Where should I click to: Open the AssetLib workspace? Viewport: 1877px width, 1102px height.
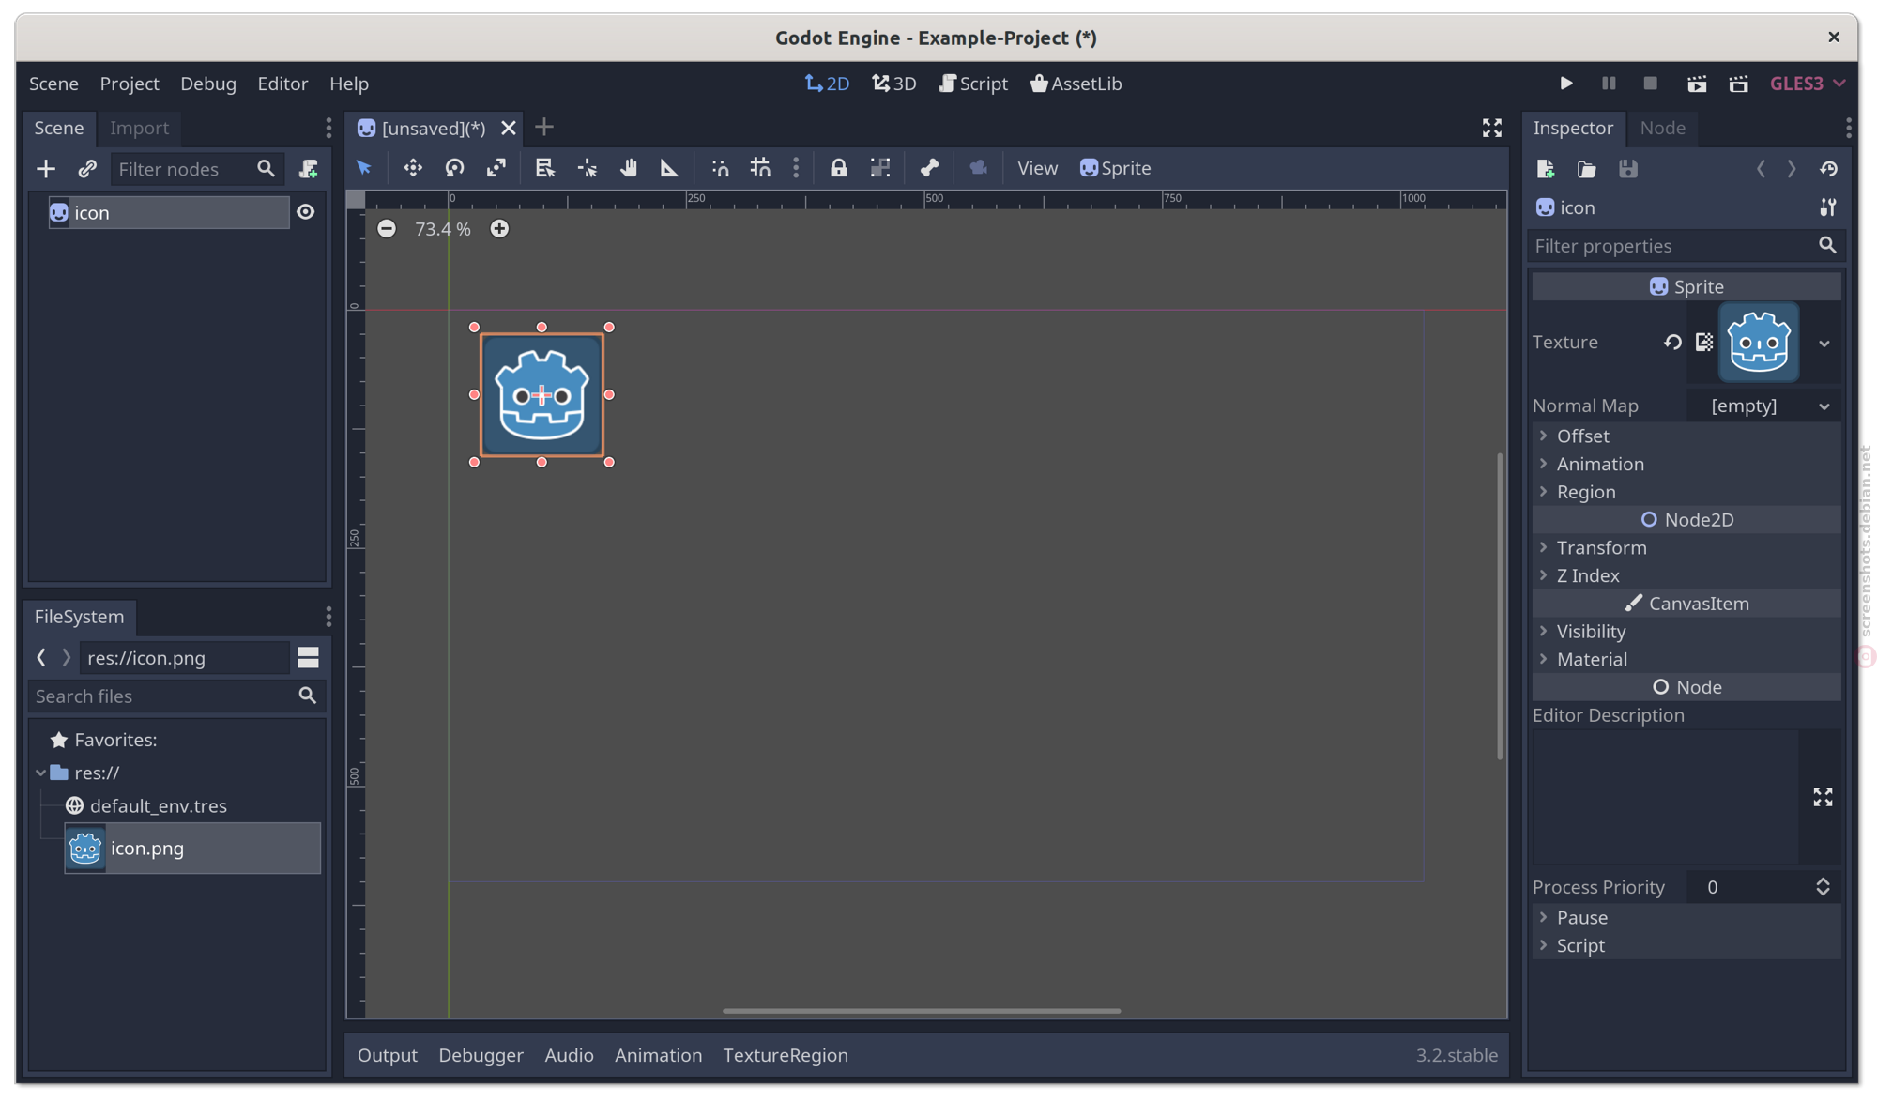coord(1076,84)
